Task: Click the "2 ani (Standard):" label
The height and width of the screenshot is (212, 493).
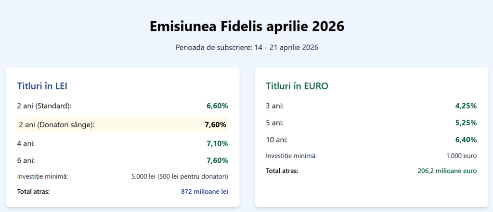Action: pyautogui.click(x=44, y=106)
